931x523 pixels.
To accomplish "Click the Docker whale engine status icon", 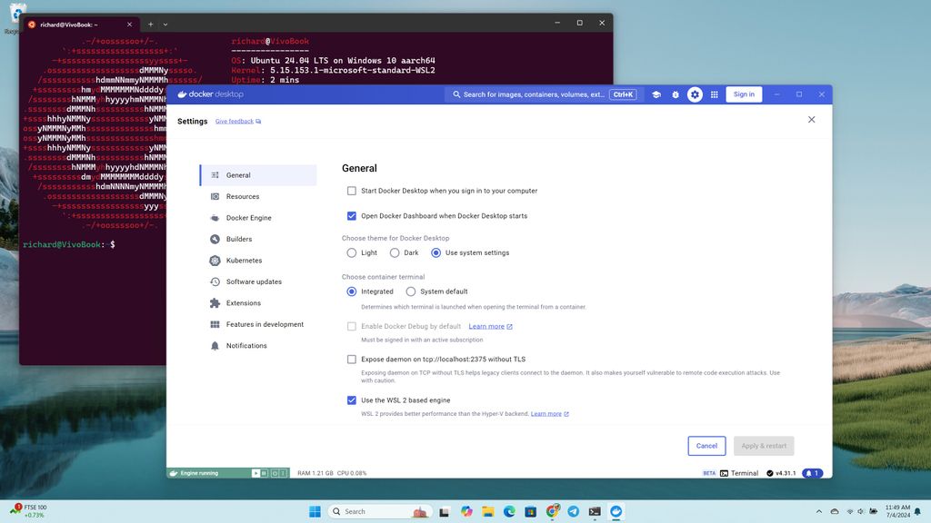I will pyautogui.click(x=173, y=472).
